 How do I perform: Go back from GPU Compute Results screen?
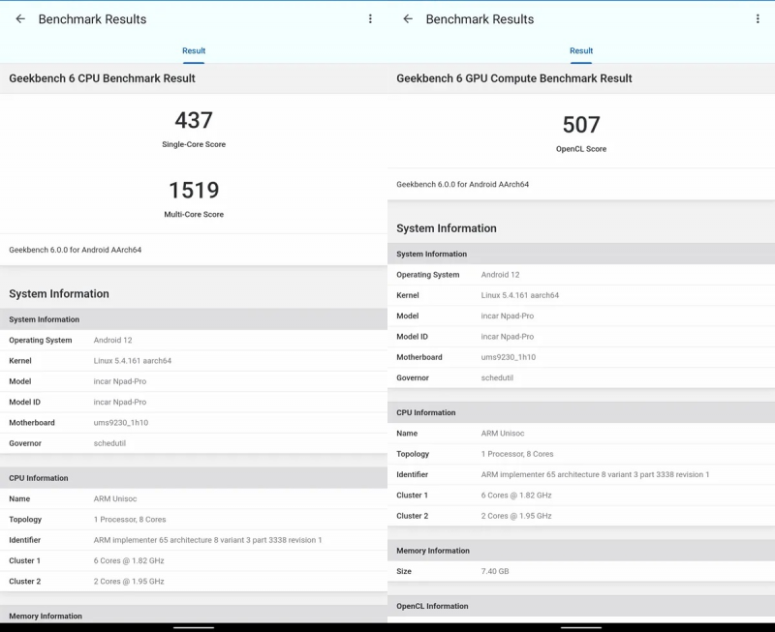[408, 18]
